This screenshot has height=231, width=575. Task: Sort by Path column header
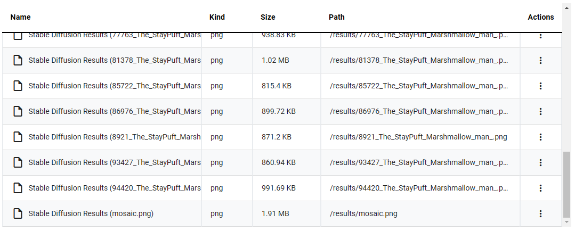pos(337,17)
